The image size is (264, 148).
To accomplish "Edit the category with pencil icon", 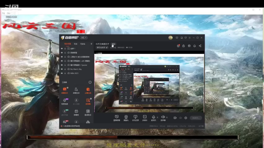I will pos(107,47).
